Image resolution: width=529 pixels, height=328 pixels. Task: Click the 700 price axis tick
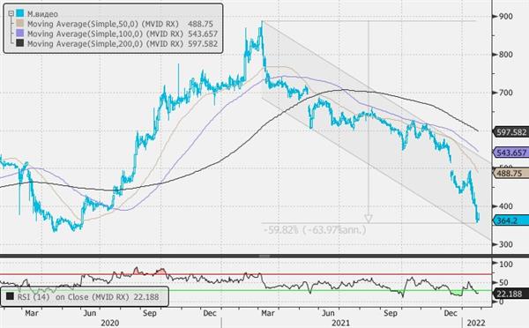click(x=505, y=93)
